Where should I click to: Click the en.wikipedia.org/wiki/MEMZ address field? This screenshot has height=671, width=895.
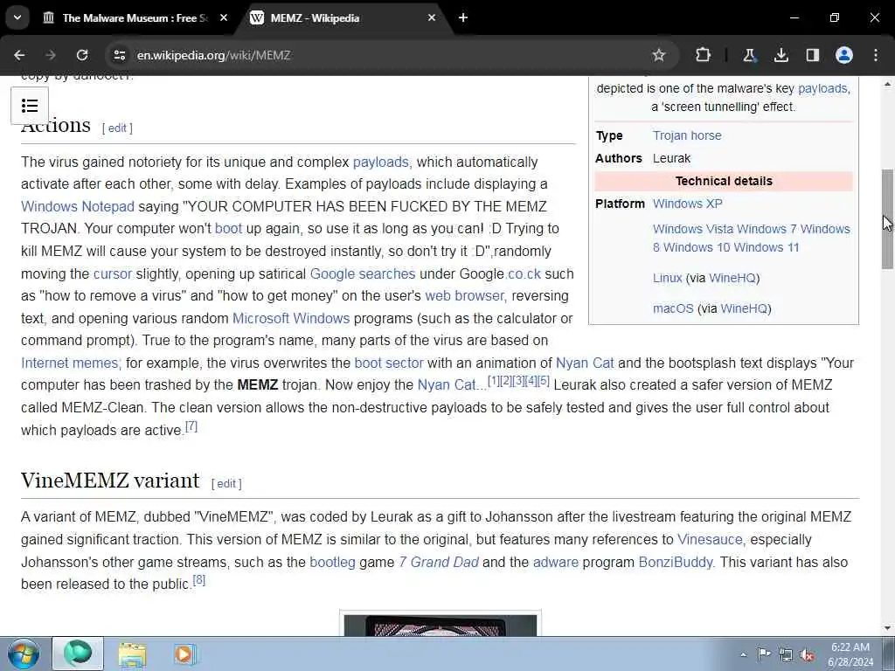(213, 55)
